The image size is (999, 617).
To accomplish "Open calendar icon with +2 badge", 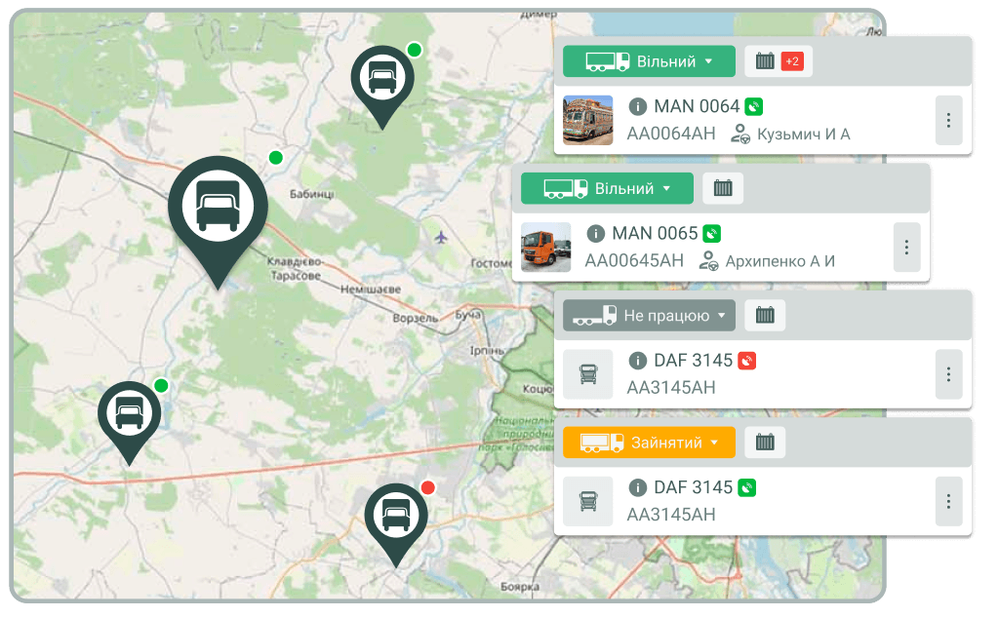I will (x=779, y=61).
